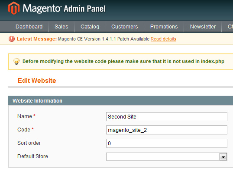Click the red alert icon beside Latest Message
Image resolution: width=233 pixels, height=175 pixels.
click(x=12, y=39)
